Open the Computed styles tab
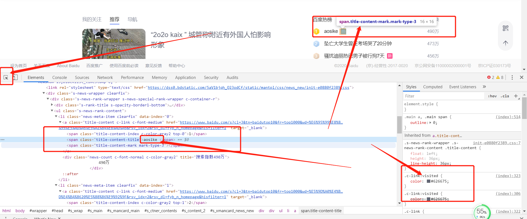Screen dimensions: 527x219 433,87
